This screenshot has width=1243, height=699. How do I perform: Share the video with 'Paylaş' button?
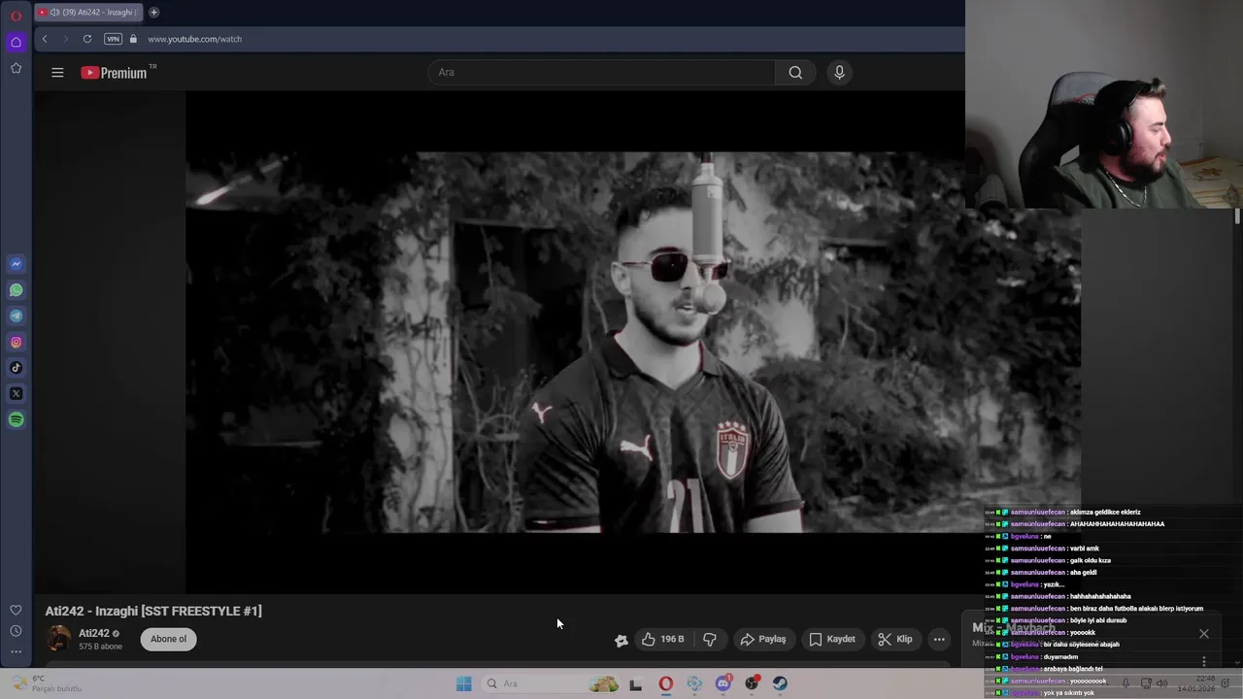click(x=763, y=639)
